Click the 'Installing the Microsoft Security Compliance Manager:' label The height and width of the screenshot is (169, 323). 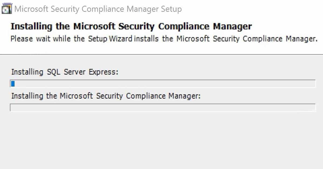pos(106,96)
